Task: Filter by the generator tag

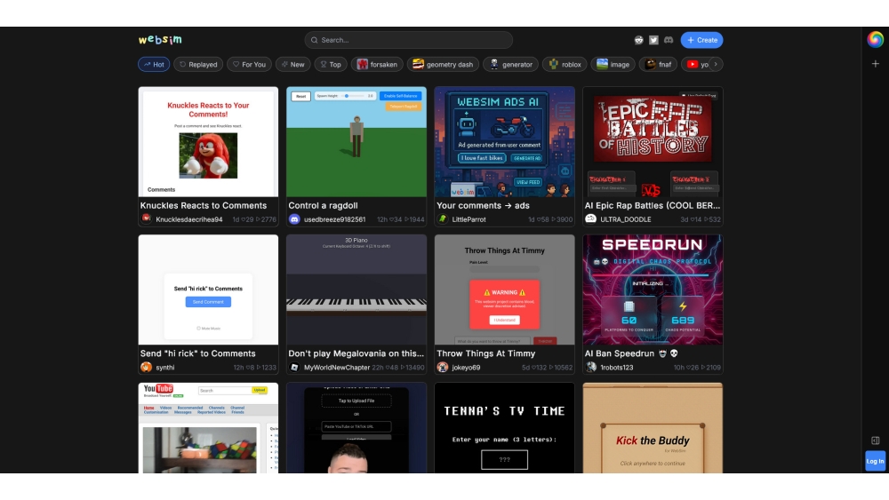Action: [x=511, y=65]
